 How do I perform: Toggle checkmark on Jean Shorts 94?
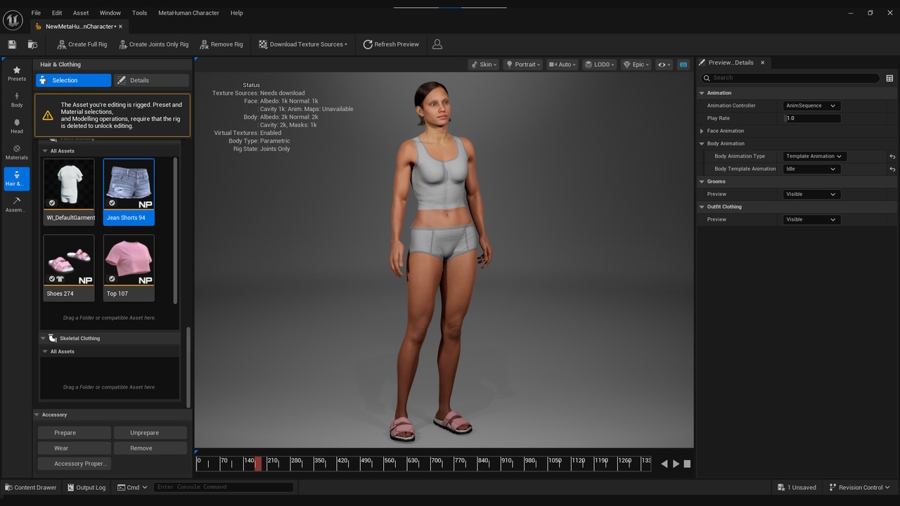point(112,203)
